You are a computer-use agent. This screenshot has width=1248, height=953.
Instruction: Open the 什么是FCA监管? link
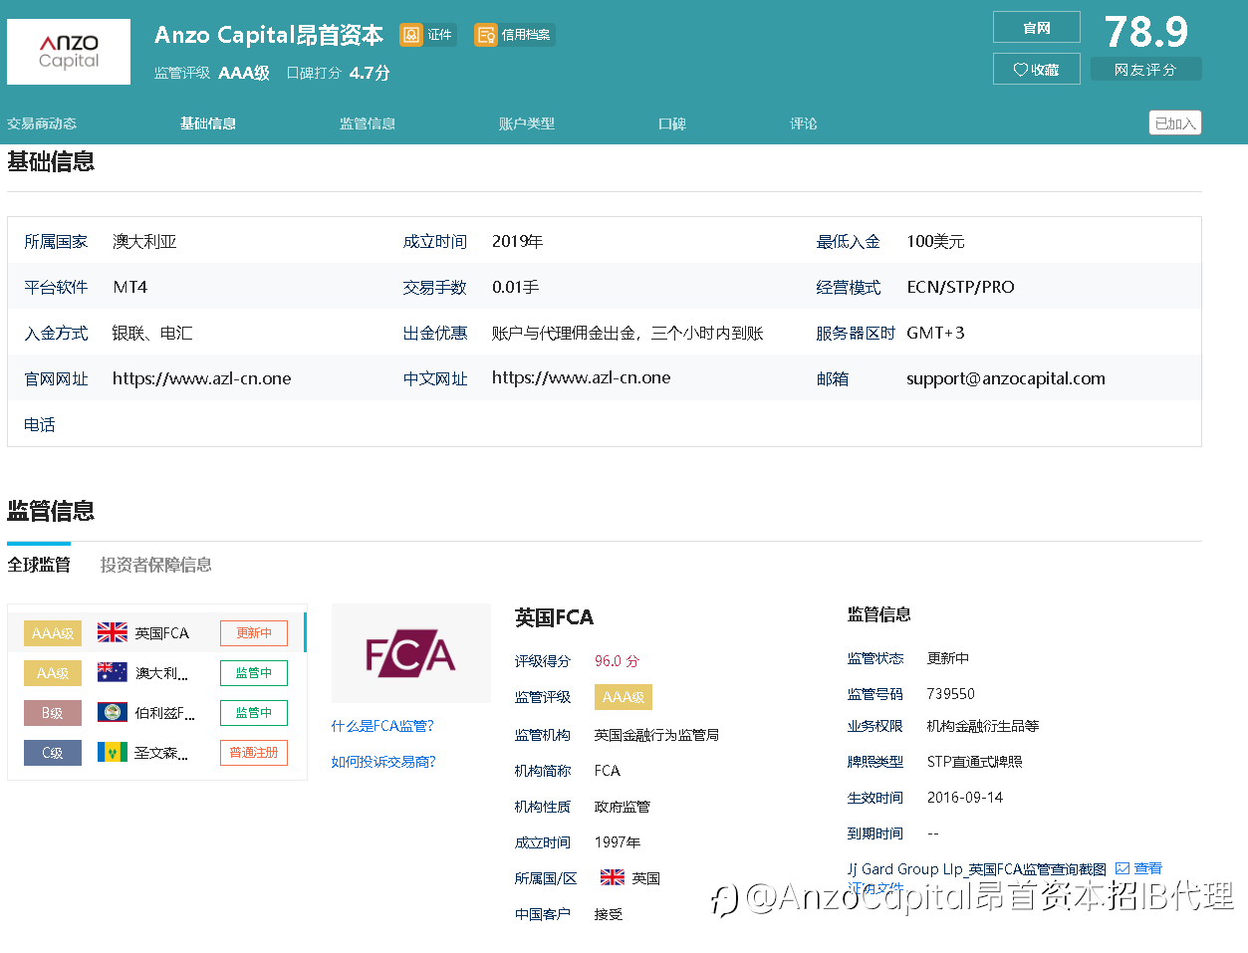point(382,726)
